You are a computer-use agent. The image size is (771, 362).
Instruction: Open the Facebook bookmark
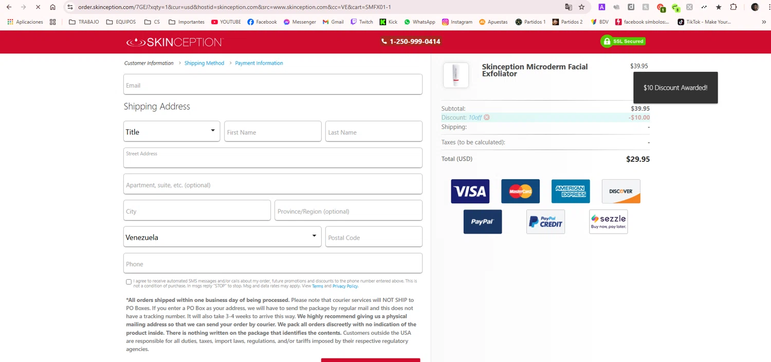pyautogui.click(x=262, y=22)
